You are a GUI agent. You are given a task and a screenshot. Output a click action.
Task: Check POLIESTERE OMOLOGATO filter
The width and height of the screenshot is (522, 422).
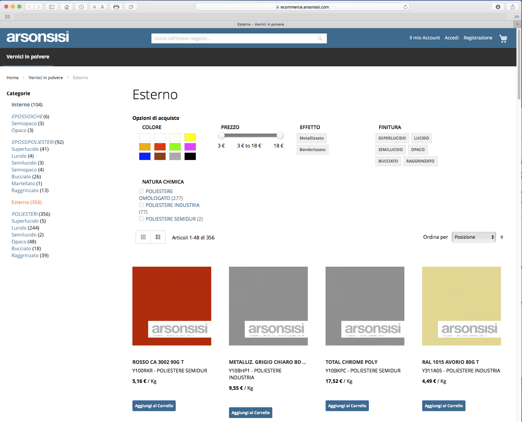coord(141,191)
